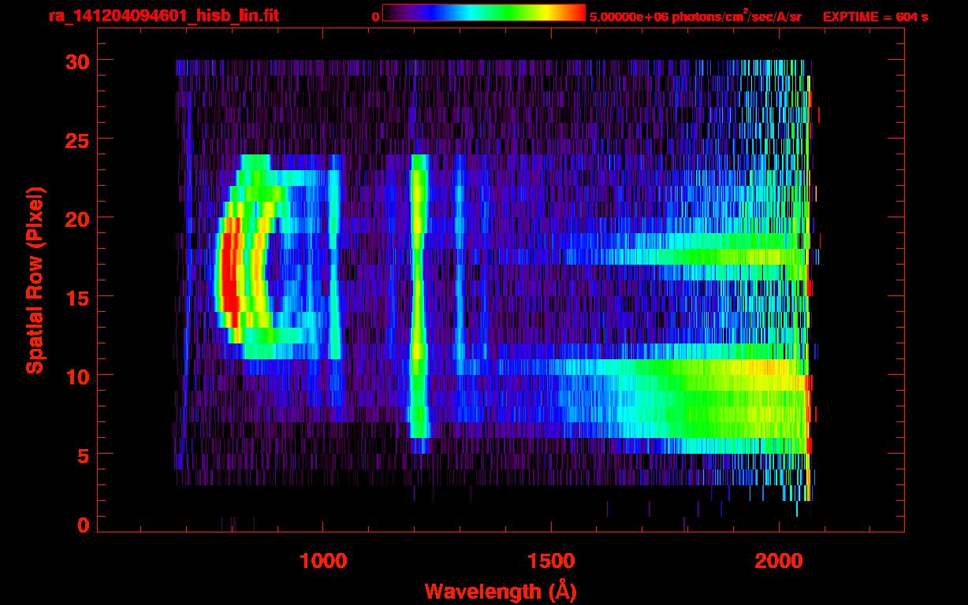The width and height of the screenshot is (968, 605).
Task: Click the rainbow color scale bar
Action: tap(484, 13)
